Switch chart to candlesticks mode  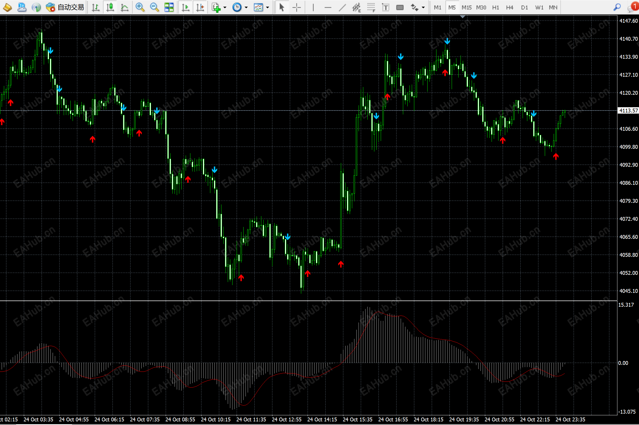pyautogui.click(x=110, y=7)
